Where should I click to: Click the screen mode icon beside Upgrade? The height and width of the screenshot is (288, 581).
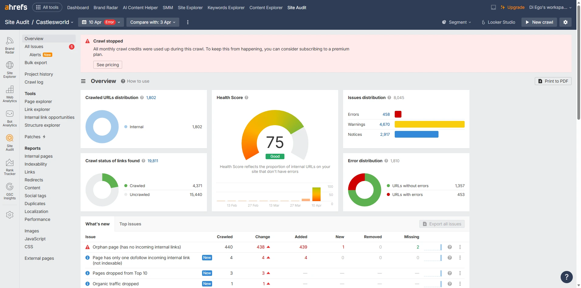coord(493,7)
